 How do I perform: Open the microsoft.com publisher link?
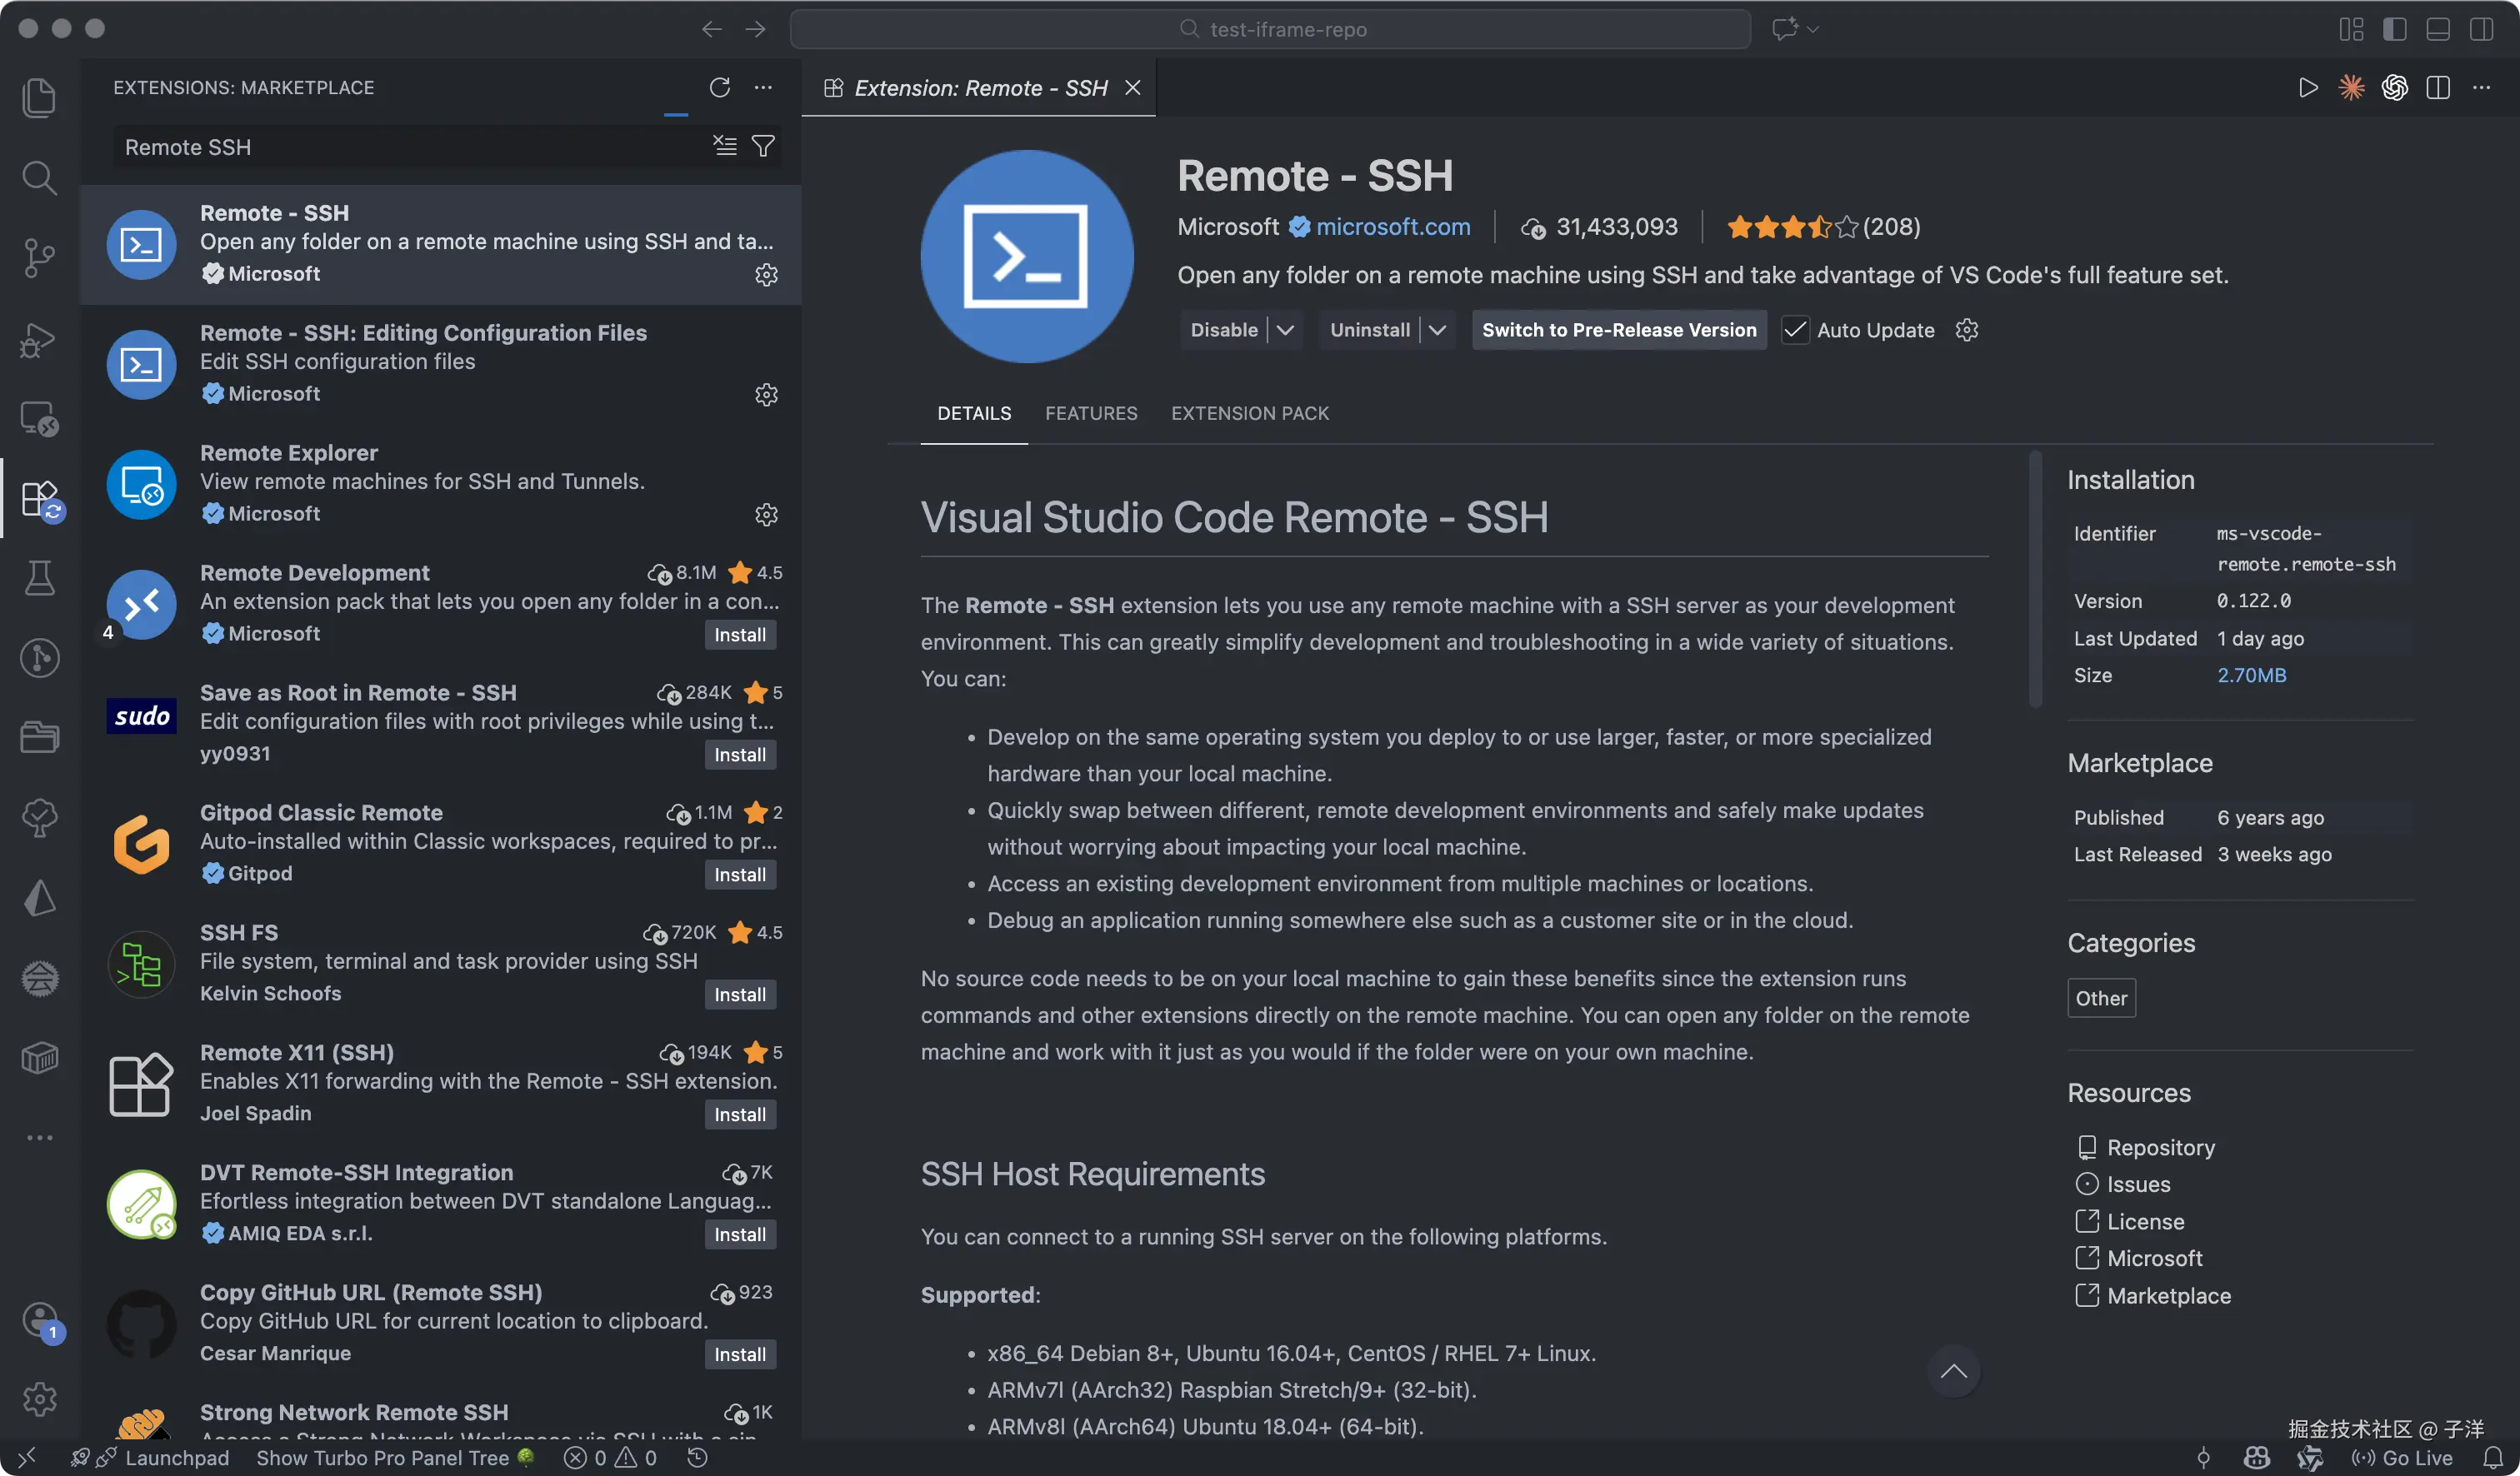[1393, 227]
